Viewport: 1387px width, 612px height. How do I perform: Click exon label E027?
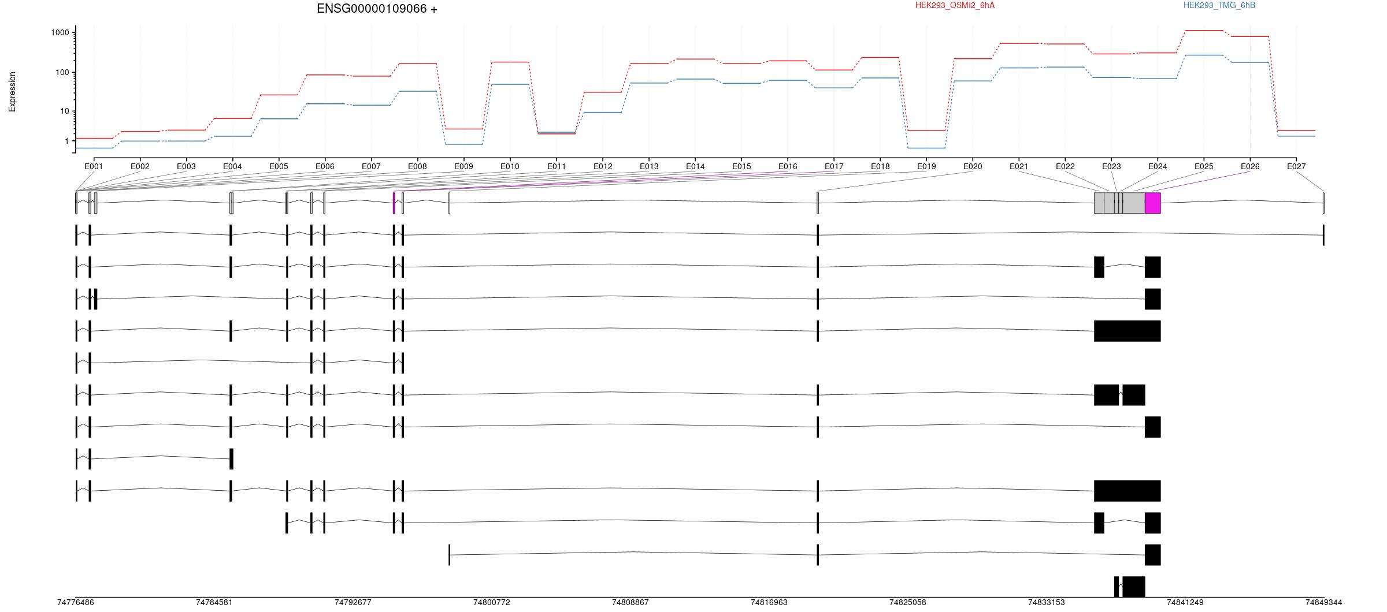(1296, 166)
